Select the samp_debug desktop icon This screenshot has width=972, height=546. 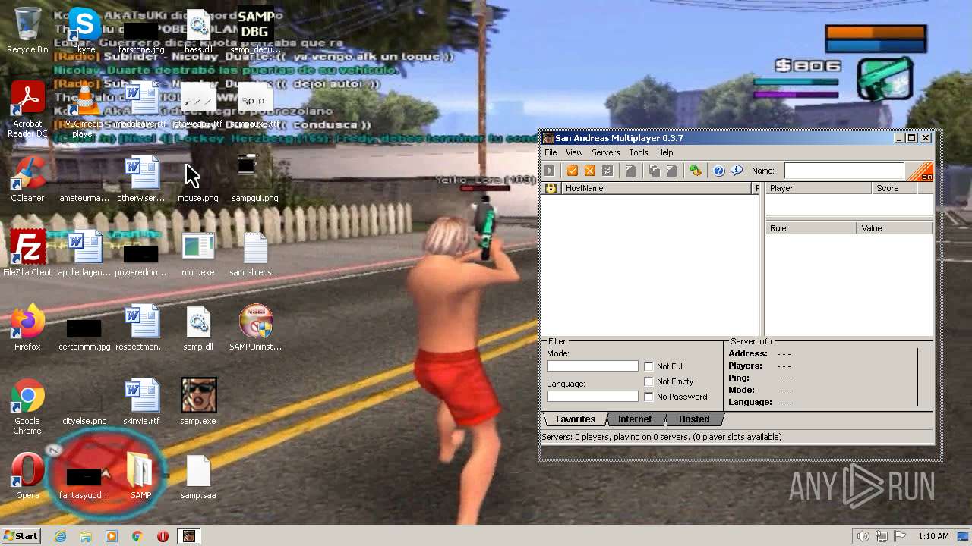pyautogui.click(x=255, y=31)
